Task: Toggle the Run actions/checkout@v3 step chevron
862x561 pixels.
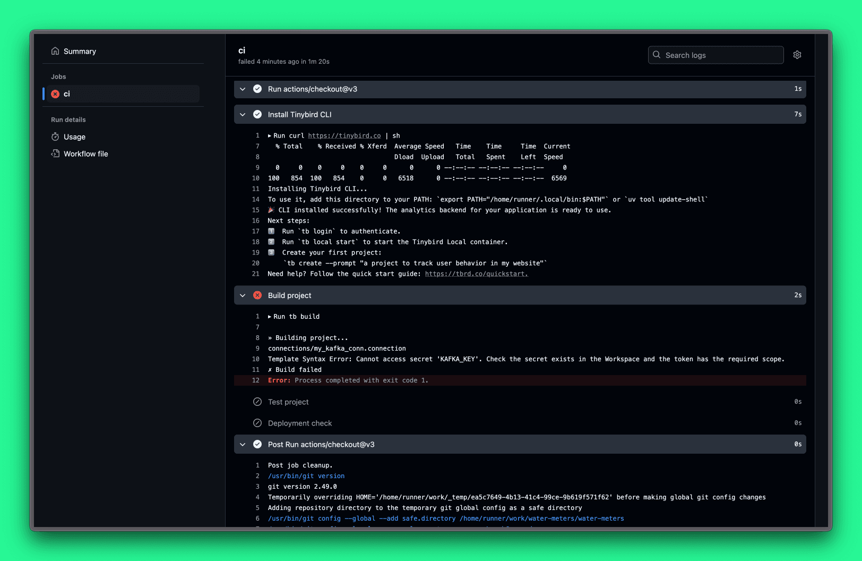Action: tap(243, 89)
